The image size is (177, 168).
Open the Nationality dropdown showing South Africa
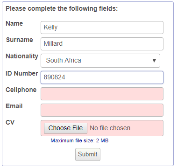coord(100,61)
